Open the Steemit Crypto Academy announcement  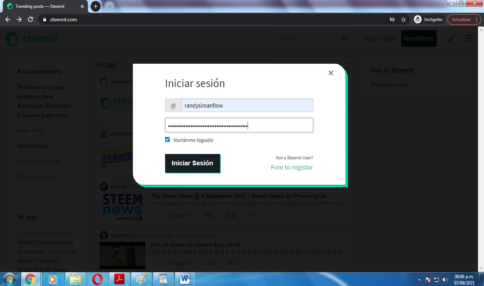[44, 101]
